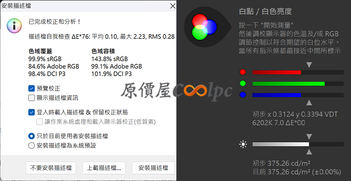The height and width of the screenshot is (181, 351).
Task: Click the white luminance indicator bar
Action: (x=298, y=144)
